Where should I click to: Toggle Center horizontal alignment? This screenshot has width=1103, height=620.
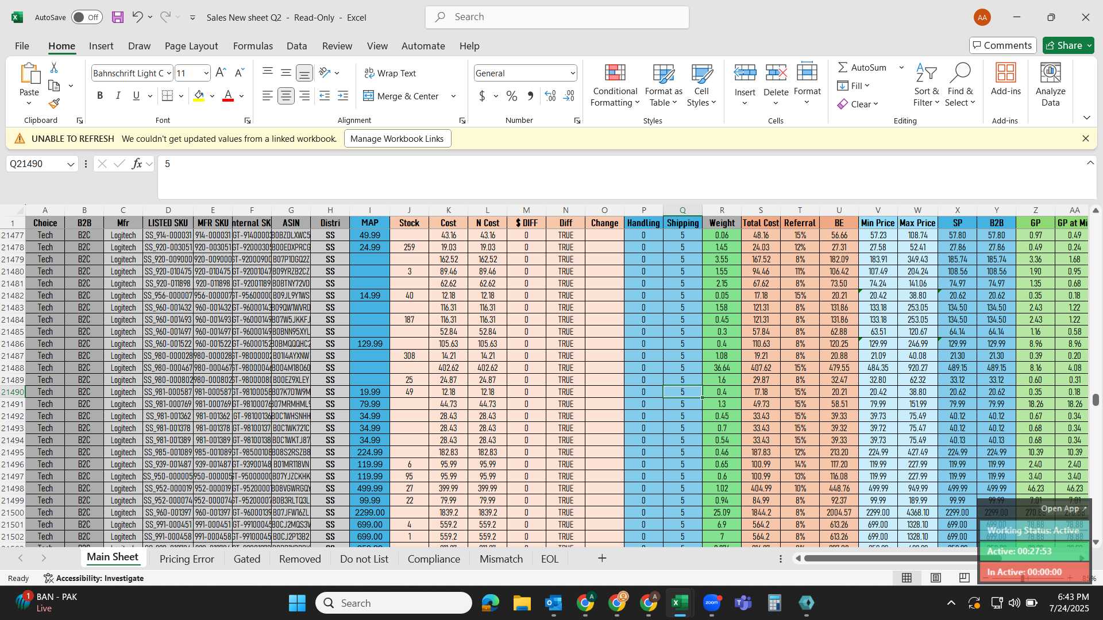pos(286,96)
